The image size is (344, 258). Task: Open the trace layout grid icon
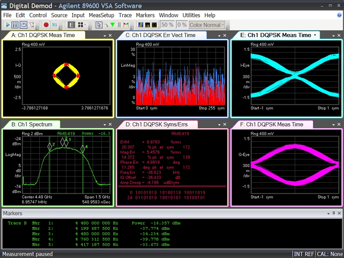tap(81, 25)
